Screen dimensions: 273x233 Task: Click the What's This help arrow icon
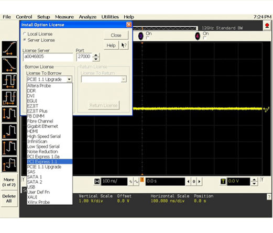point(124,46)
